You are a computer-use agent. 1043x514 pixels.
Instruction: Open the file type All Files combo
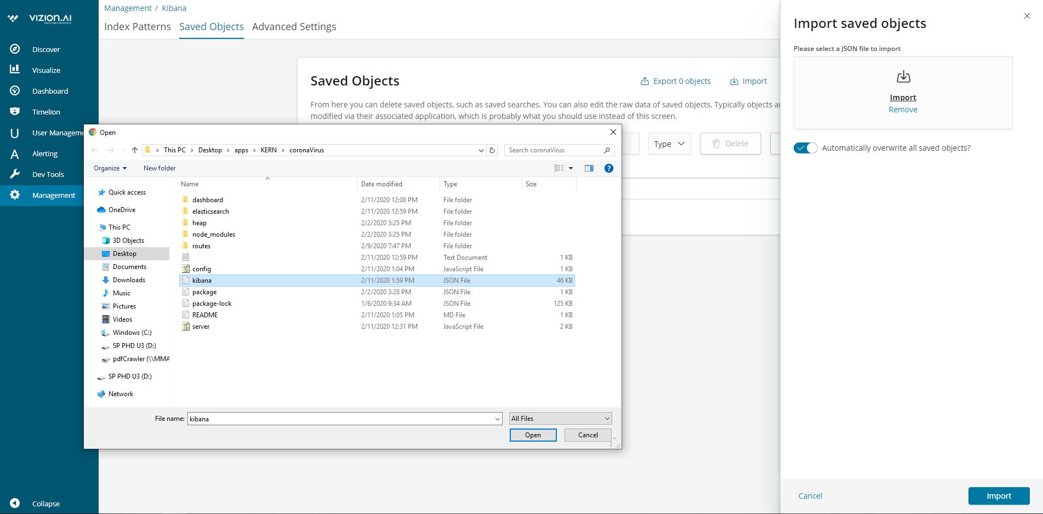[560, 419]
